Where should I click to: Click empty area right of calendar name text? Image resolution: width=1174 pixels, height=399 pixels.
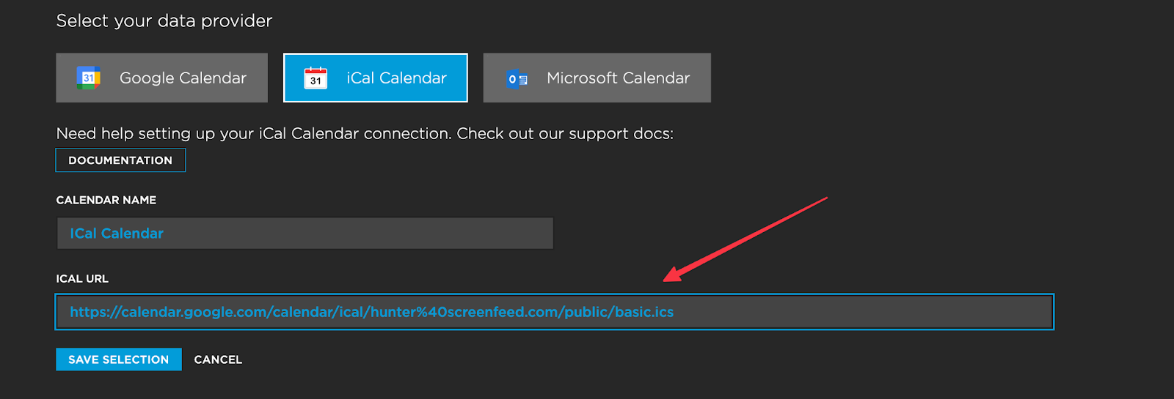click(367, 234)
